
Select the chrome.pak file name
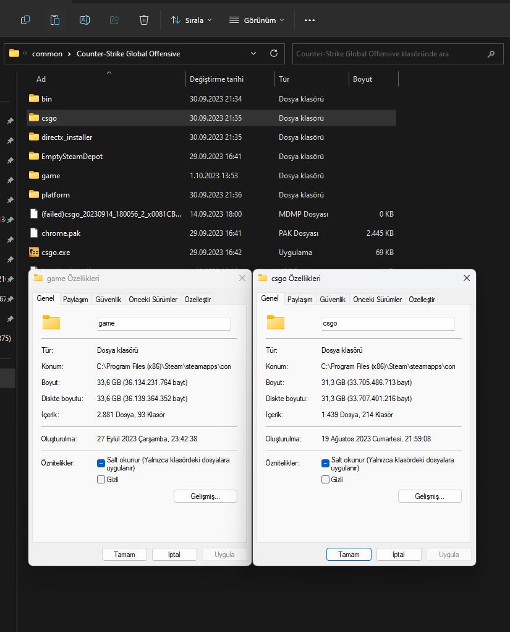point(61,233)
